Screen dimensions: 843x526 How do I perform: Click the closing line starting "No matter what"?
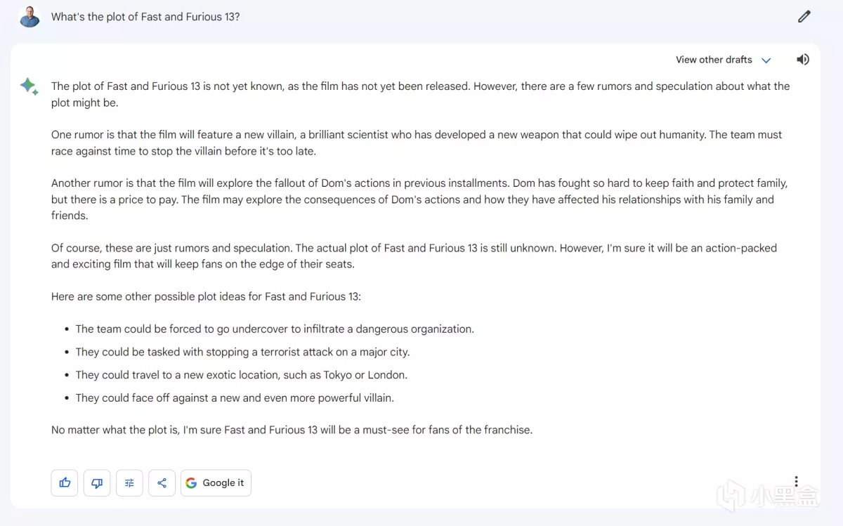(x=292, y=430)
